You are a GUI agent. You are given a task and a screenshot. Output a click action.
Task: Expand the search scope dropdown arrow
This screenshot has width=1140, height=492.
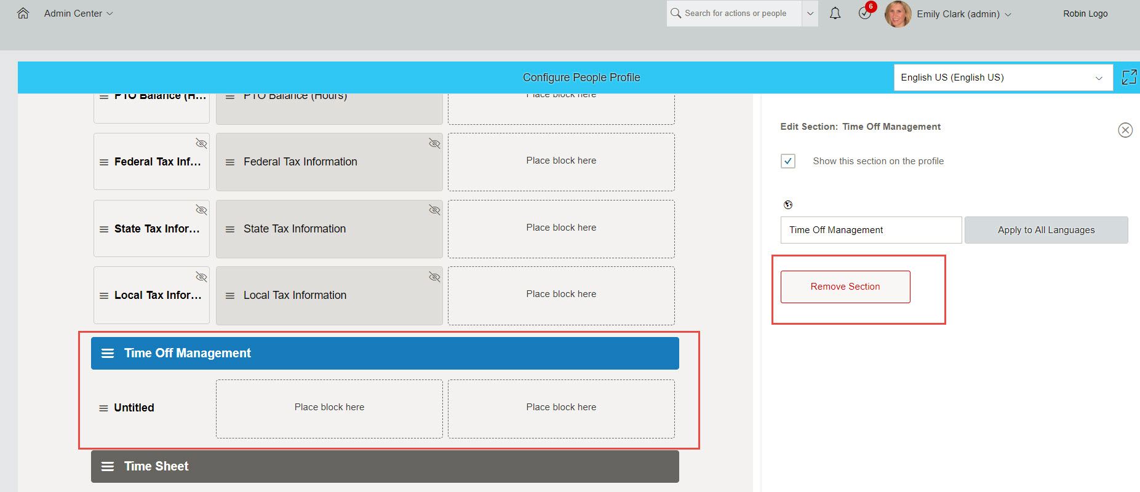[810, 14]
